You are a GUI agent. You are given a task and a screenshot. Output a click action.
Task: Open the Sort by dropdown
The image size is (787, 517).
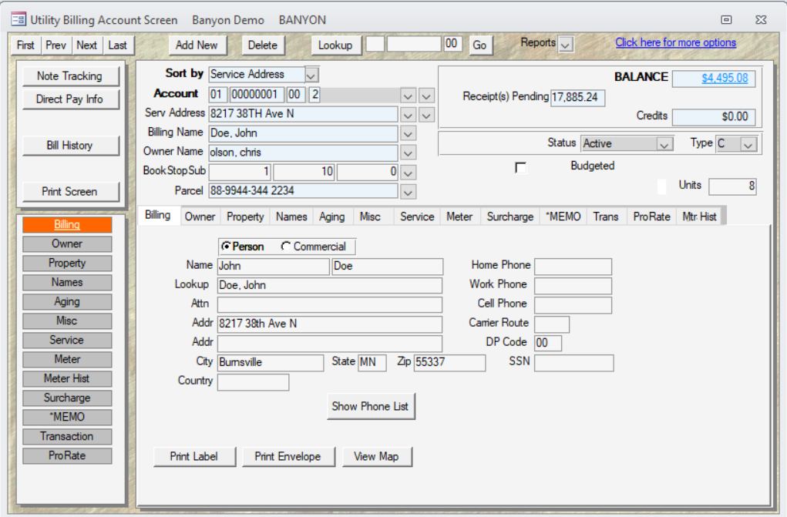point(311,76)
